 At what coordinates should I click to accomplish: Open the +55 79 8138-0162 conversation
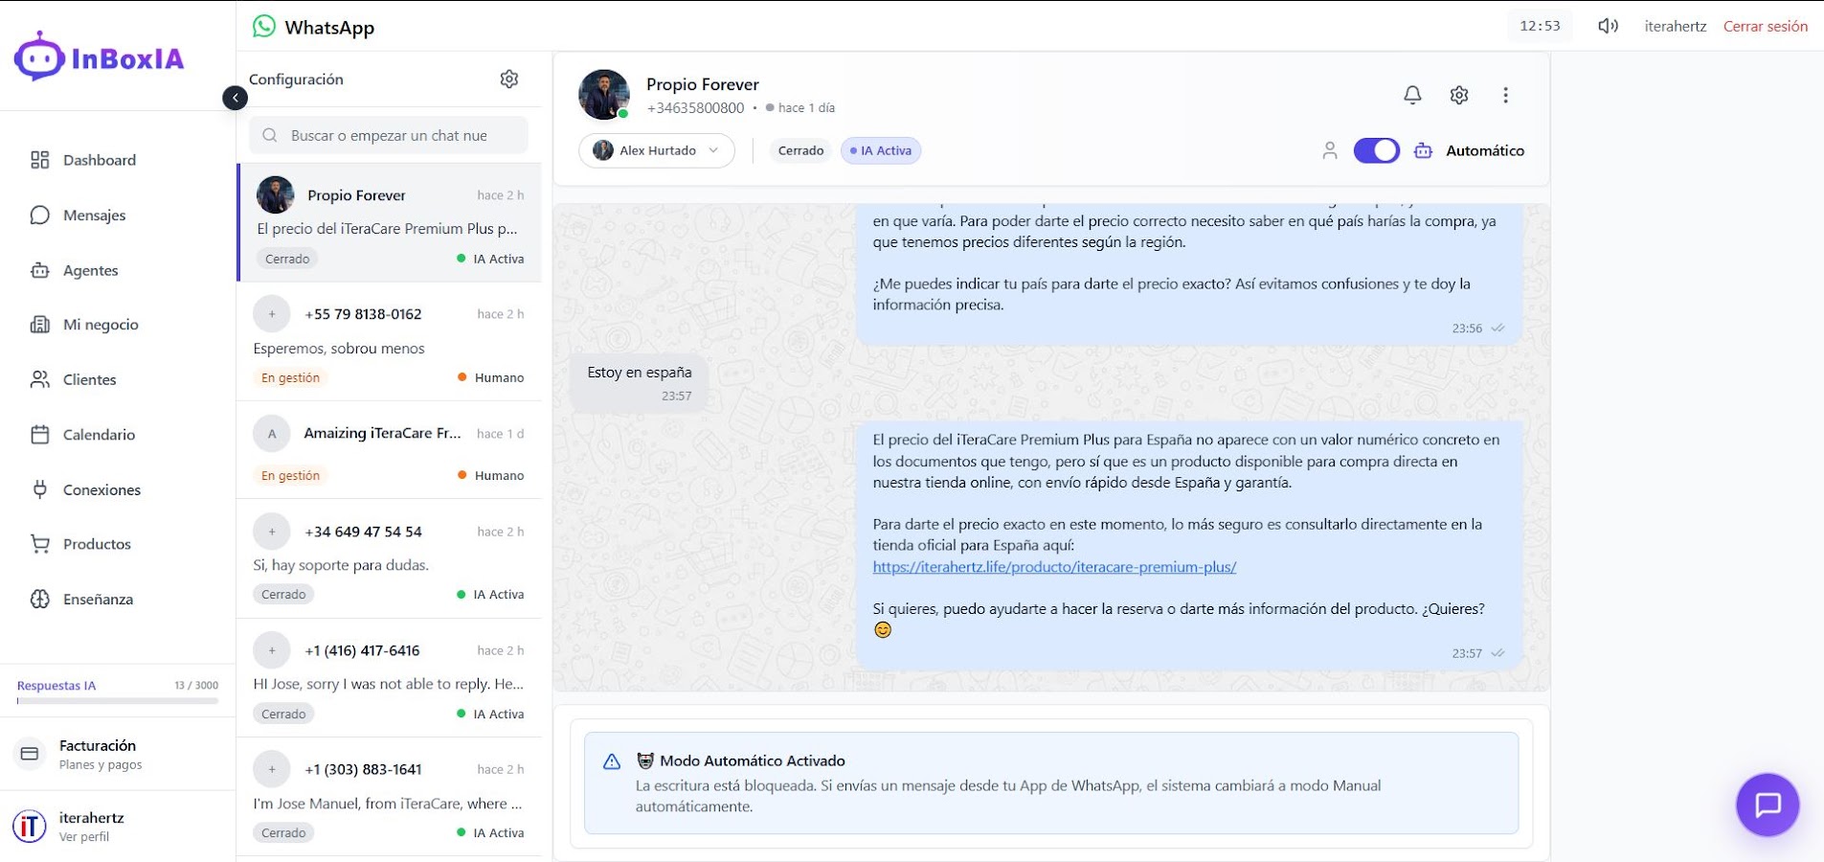389,342
